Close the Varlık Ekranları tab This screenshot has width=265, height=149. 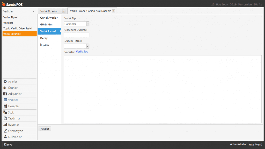[x=64, y=11]
